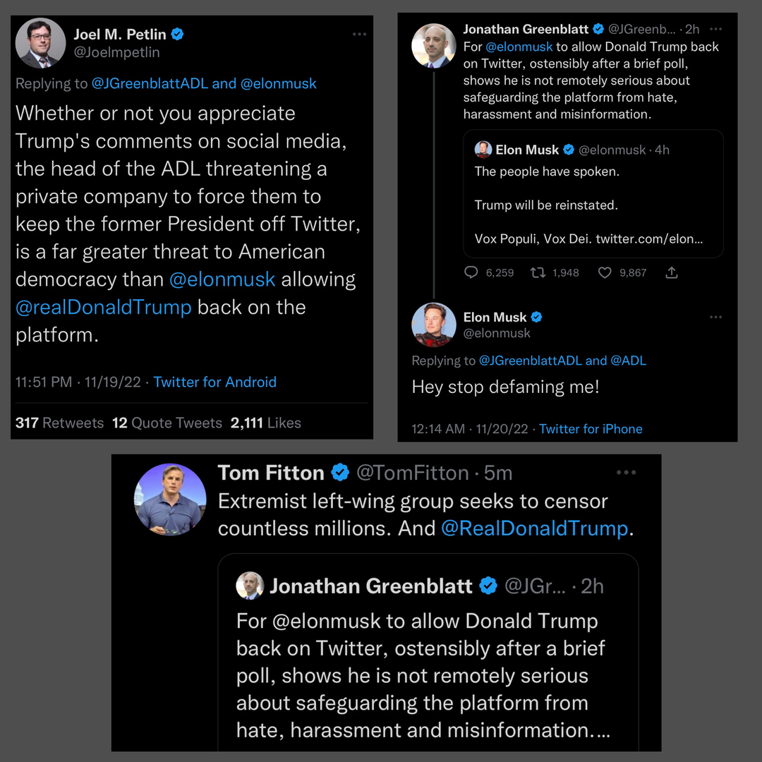Click the reply icon under Greenblatt's tweet
The width and height of the screenshot is (762, 762).
click(471, 272)
